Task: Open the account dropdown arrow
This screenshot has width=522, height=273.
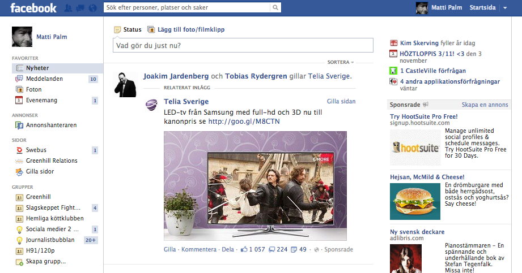Action: point(505,8)
